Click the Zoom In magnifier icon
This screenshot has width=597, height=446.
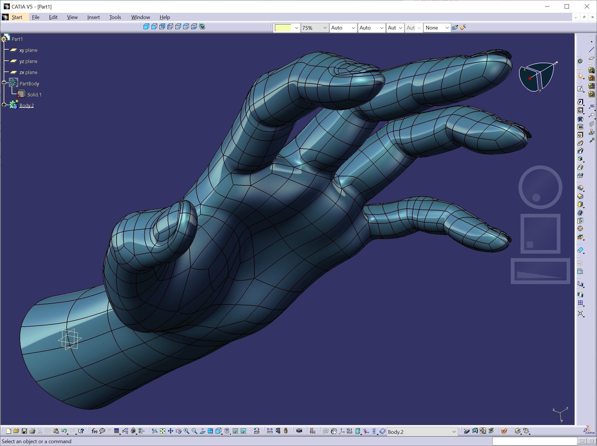pyautogui.click(x=186, y=431)
